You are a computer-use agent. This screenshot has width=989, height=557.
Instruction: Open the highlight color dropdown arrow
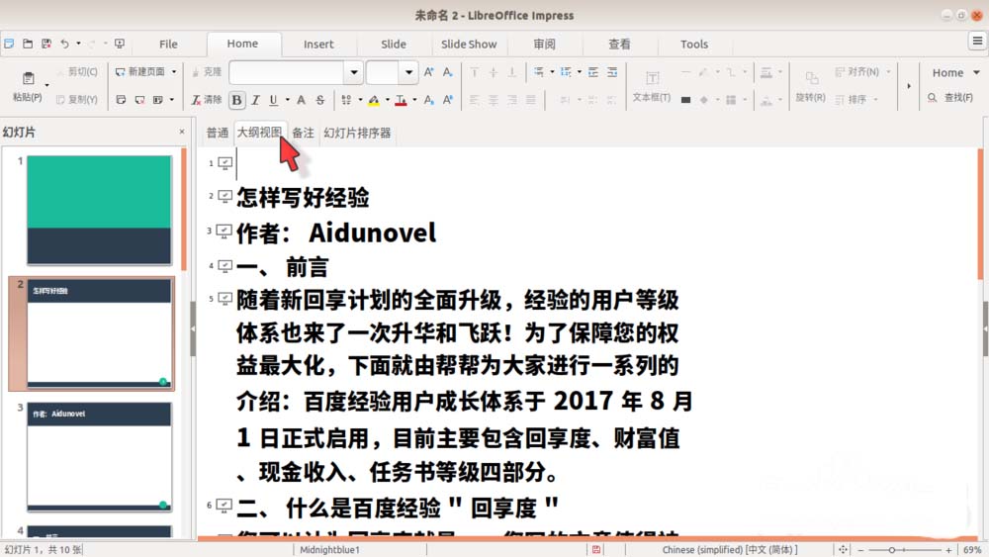(x=388, y=100)
